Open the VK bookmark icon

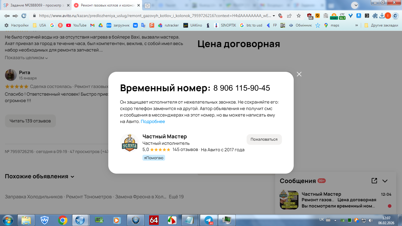point(135,25)
